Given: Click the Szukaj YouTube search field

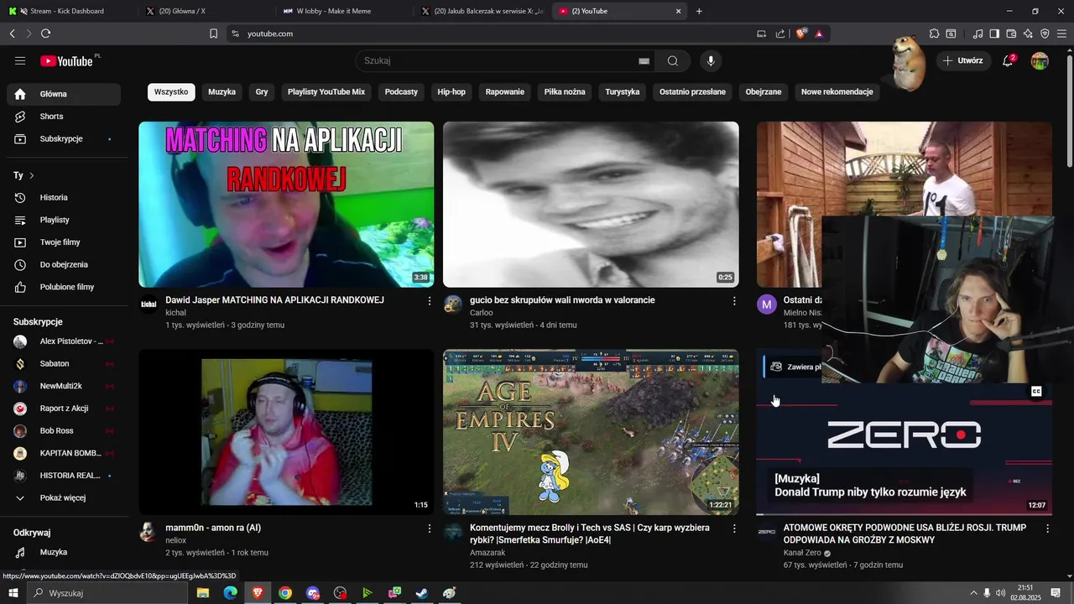Looking at the screenshot, I should tap(499, 60).
